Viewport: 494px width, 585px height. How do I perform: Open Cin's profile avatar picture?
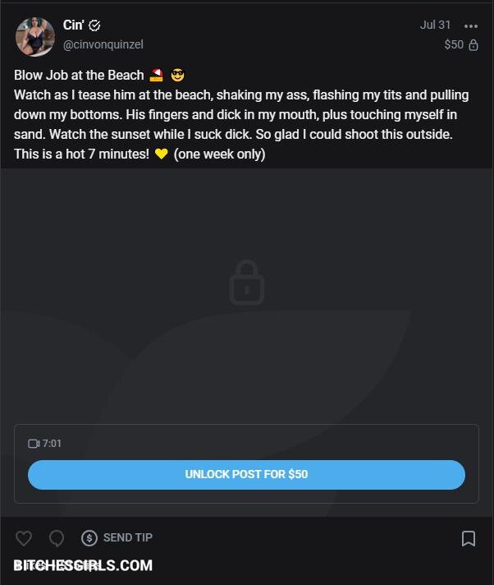click(34, 36)
